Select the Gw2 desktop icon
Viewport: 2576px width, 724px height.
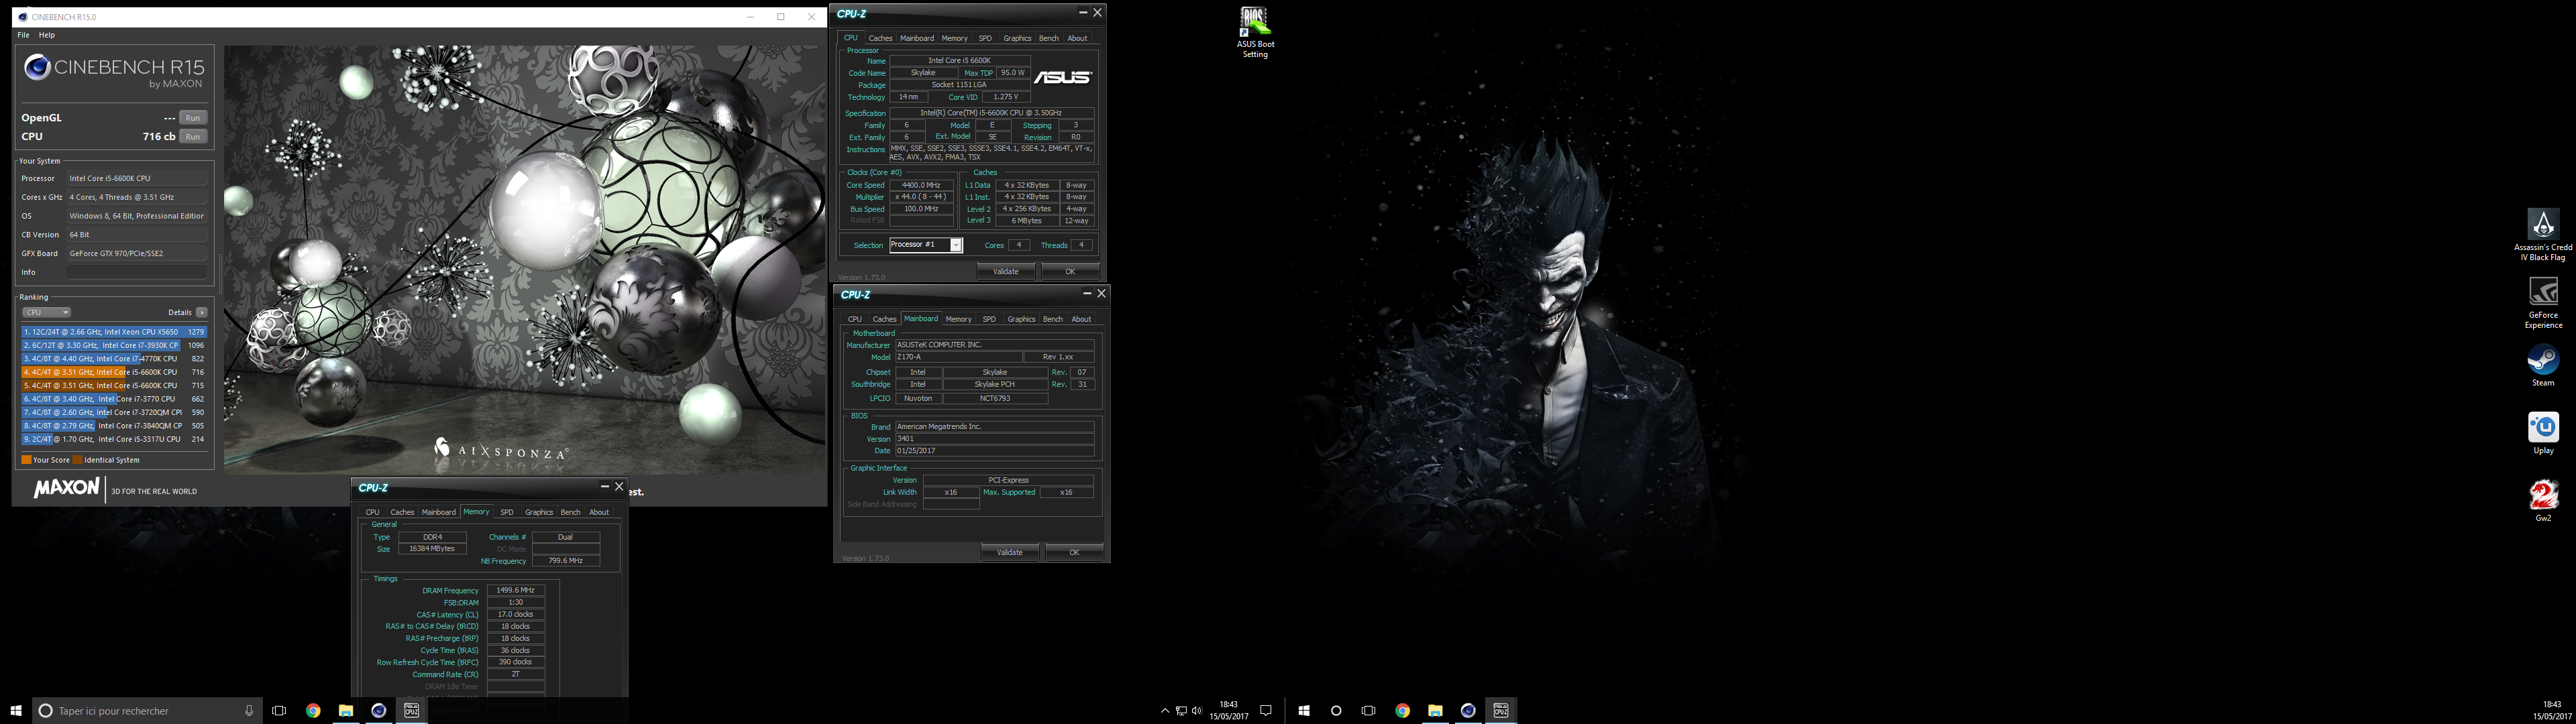pyautogui.click(x=2542, y=501)
